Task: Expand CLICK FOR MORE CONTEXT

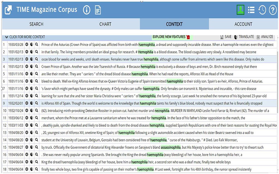Action: 25,37
